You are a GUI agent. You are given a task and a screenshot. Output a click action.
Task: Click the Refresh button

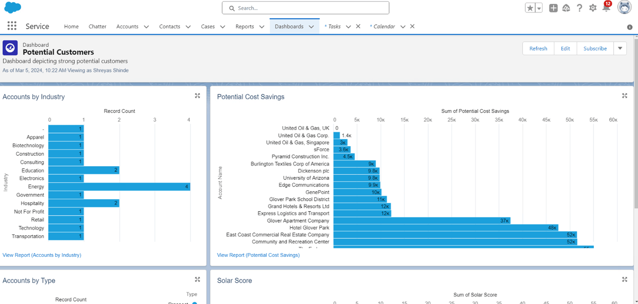(538, 48)
